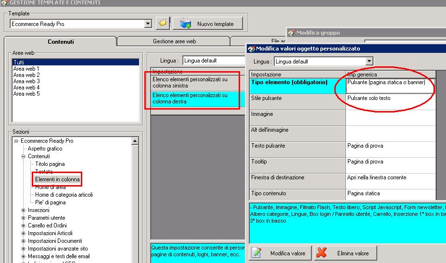
Task: Select Aspetto grafico tree item
Action: pos(45,149)
